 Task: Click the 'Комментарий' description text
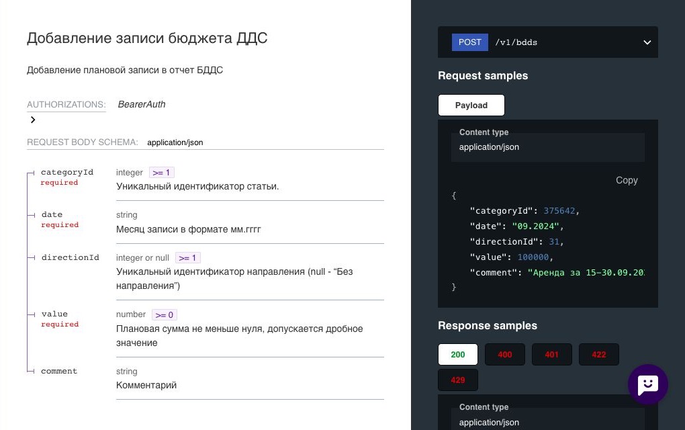point(146,386)
